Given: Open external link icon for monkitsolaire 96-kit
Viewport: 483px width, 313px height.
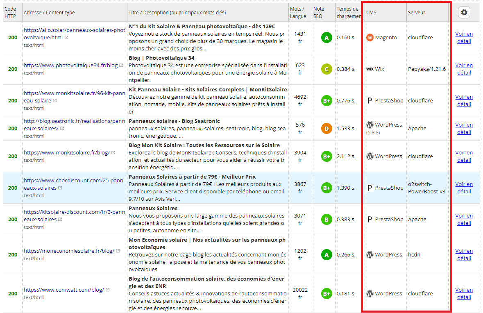Looking at the screenshot, I should (55, 100).
